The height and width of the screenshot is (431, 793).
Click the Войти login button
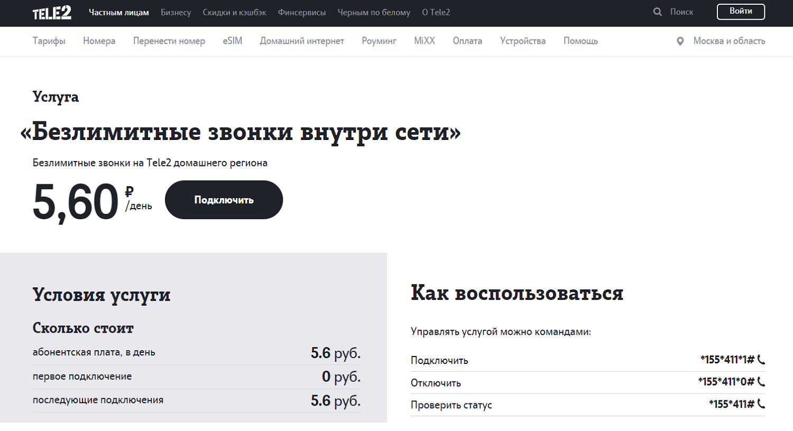[741, 12]
